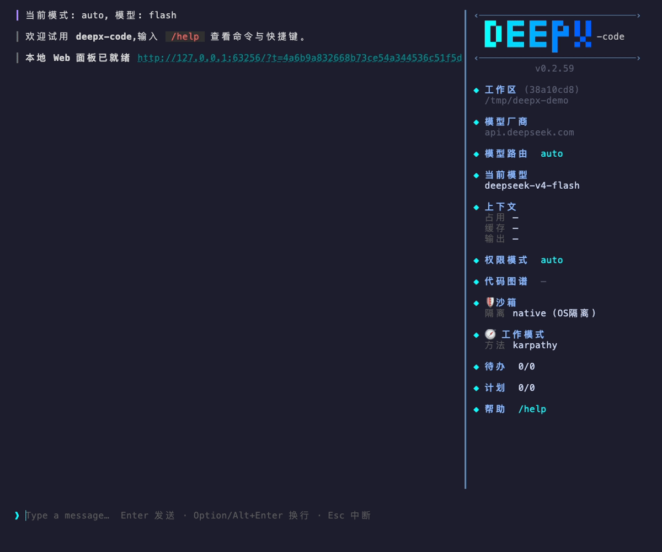Click the 占用 row in context section
Viewport: 662px width, 552px height.
click(x=501, y=217)
